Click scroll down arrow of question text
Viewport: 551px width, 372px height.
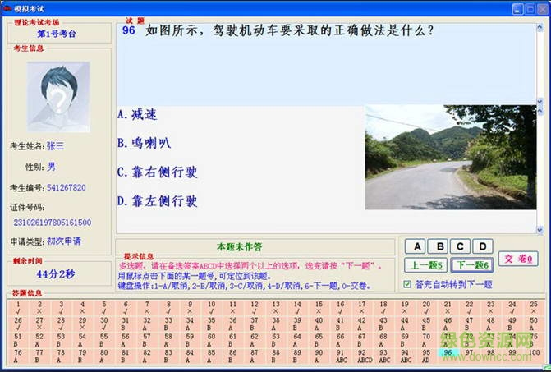(540, 102)
